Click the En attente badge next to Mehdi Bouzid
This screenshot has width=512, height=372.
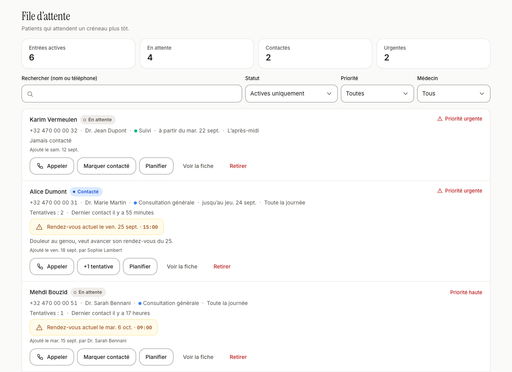[88, 292]
